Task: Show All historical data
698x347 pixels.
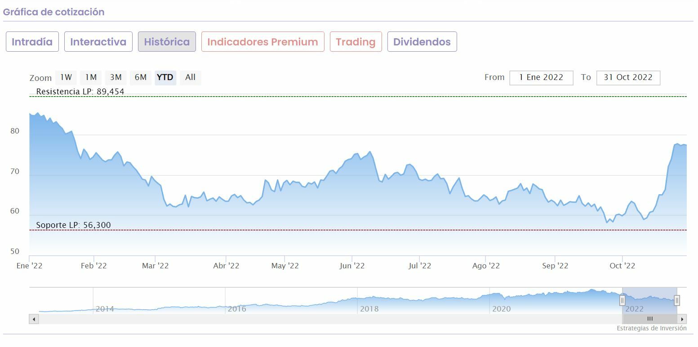Action: 190,77
